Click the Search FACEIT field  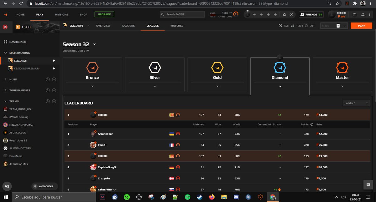[x=182, y=14]
